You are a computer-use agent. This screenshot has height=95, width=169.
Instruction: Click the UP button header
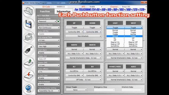pos(74,23)
